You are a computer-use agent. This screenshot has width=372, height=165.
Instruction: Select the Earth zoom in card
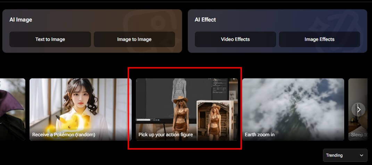(293, 110)
